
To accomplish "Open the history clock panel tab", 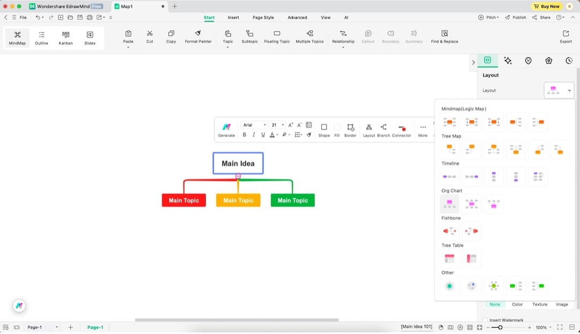I will coord(569,61).
